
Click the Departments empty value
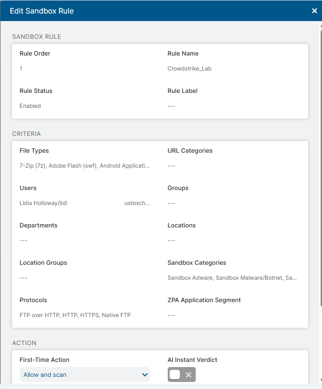23,240
